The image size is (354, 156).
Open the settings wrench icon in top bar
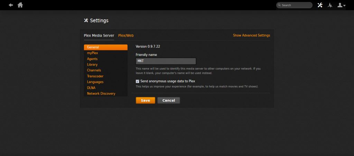pos(320,5)
